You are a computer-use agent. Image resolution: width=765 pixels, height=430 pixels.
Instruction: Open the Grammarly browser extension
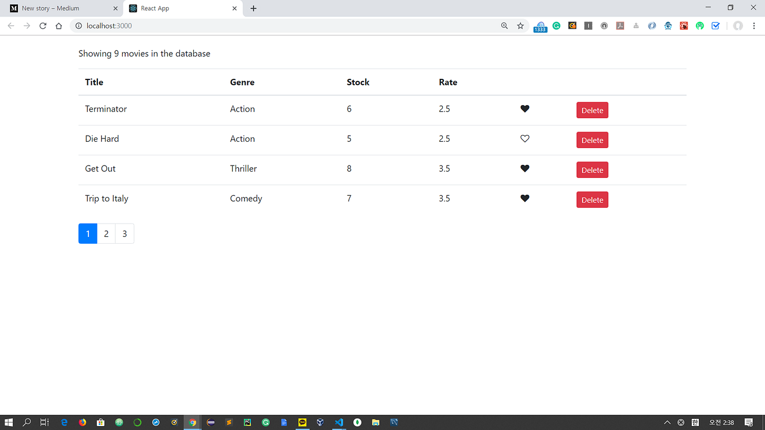[557, 25]
